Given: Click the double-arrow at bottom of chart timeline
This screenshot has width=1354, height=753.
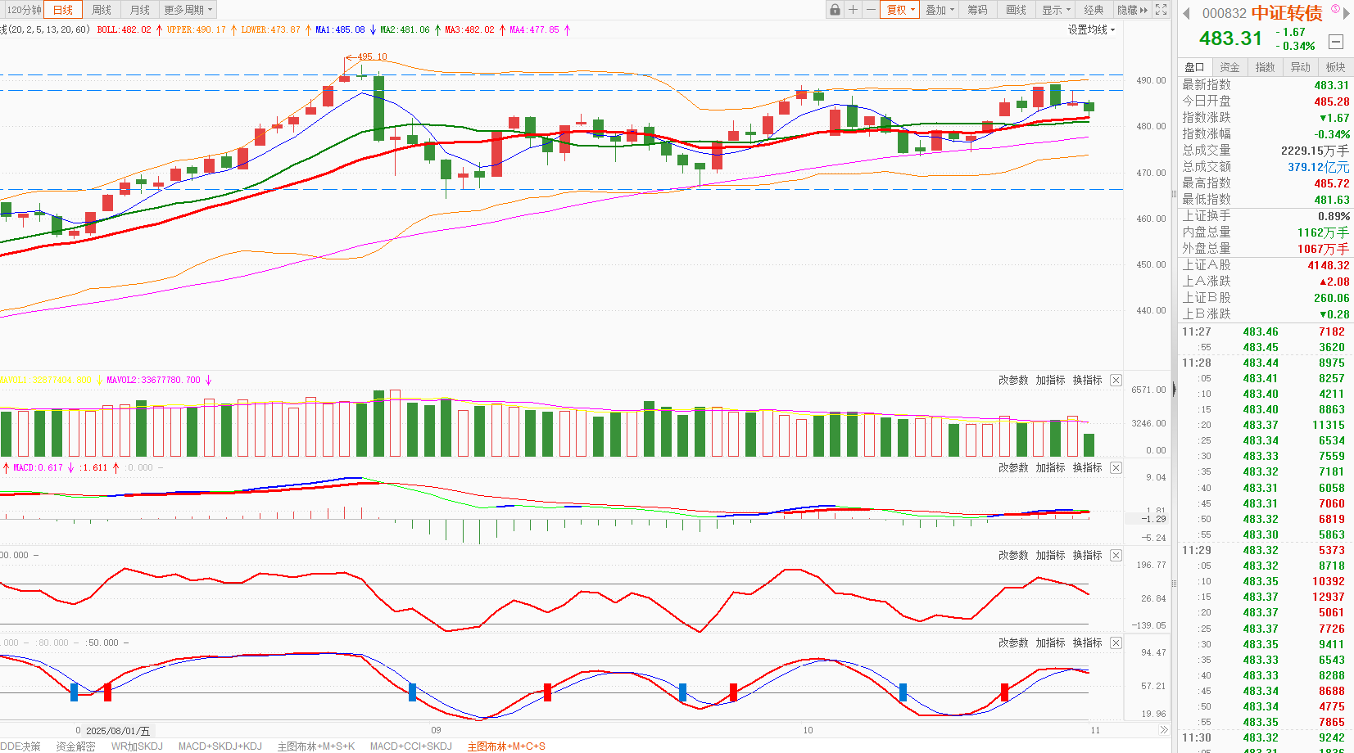Looking at the screenshot, I should [1163, 729].
